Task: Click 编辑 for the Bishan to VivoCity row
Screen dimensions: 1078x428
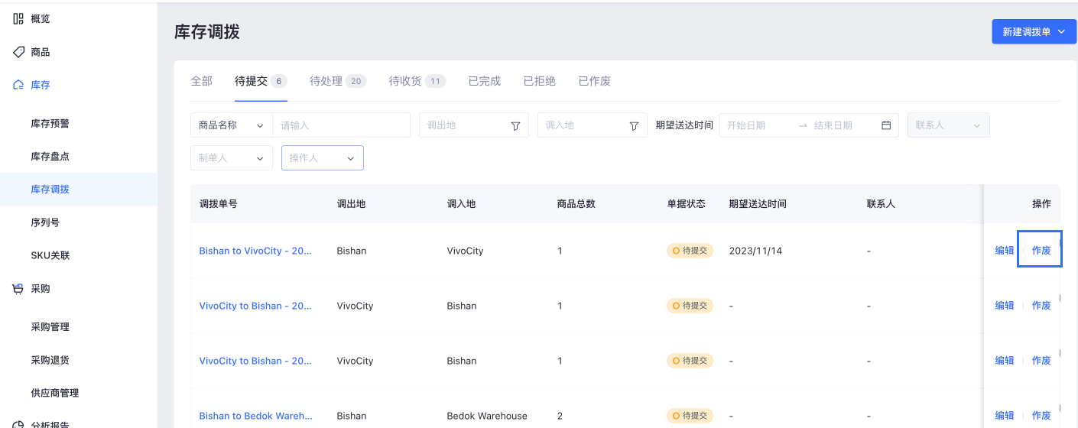Action: (x=1005, y=251)
